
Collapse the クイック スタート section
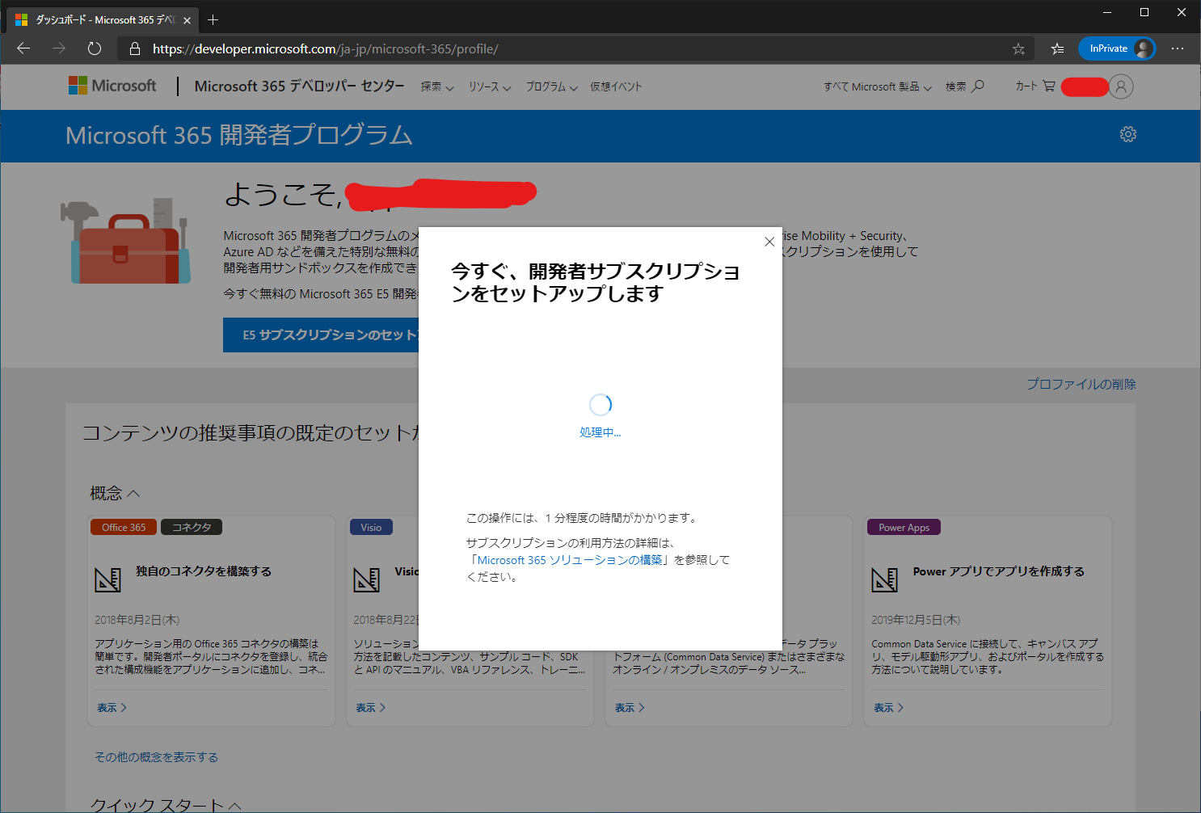click(166, 805)
